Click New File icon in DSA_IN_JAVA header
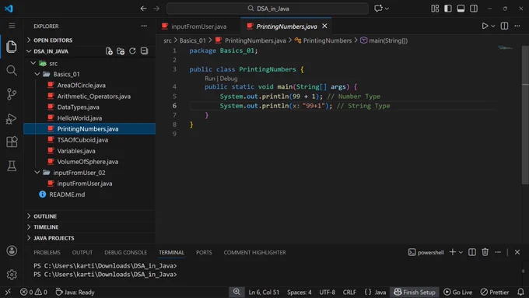 (109, 51)
